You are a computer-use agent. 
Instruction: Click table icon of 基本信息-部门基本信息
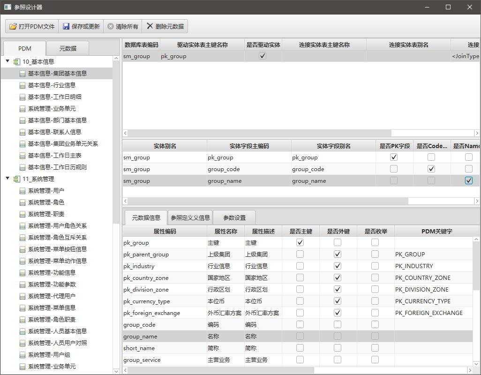coord(23,120)
